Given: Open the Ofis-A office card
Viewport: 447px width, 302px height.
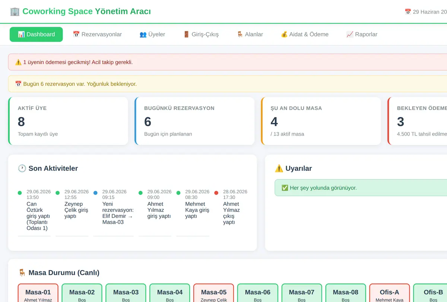Looking at the screenshot, I should pos(389,293).
